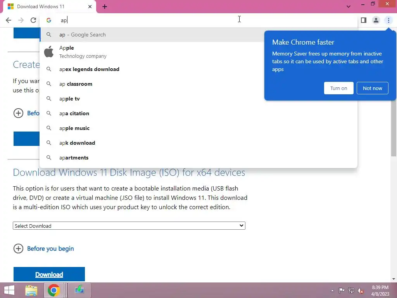Expand Before you begin under ISO section
The width and height of the screenshot is (397, 298).
[43, 249]
